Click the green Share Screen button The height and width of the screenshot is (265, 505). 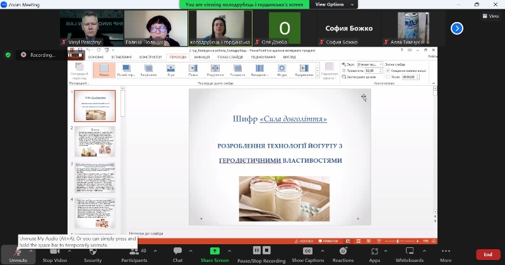tap(215, 255)
